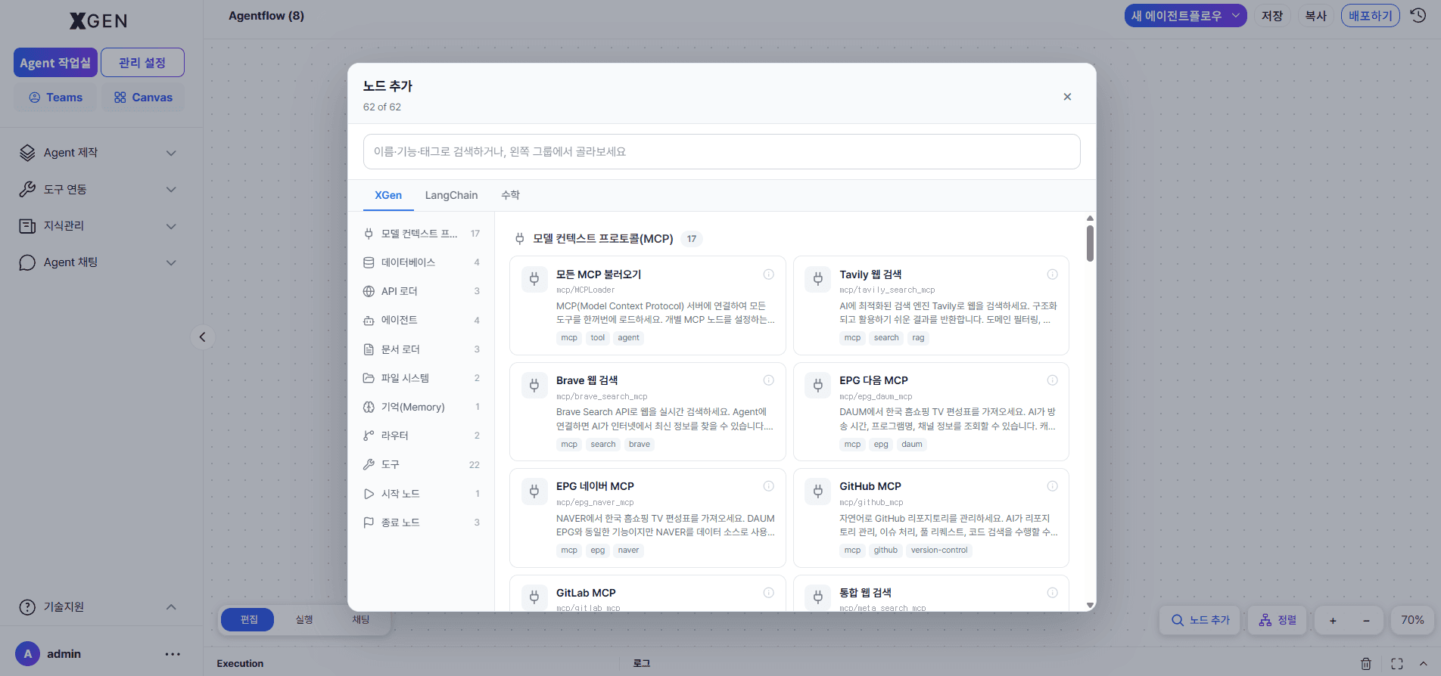Click 노드 추가 button on canvas
1441x676 pixels.
1200,620
